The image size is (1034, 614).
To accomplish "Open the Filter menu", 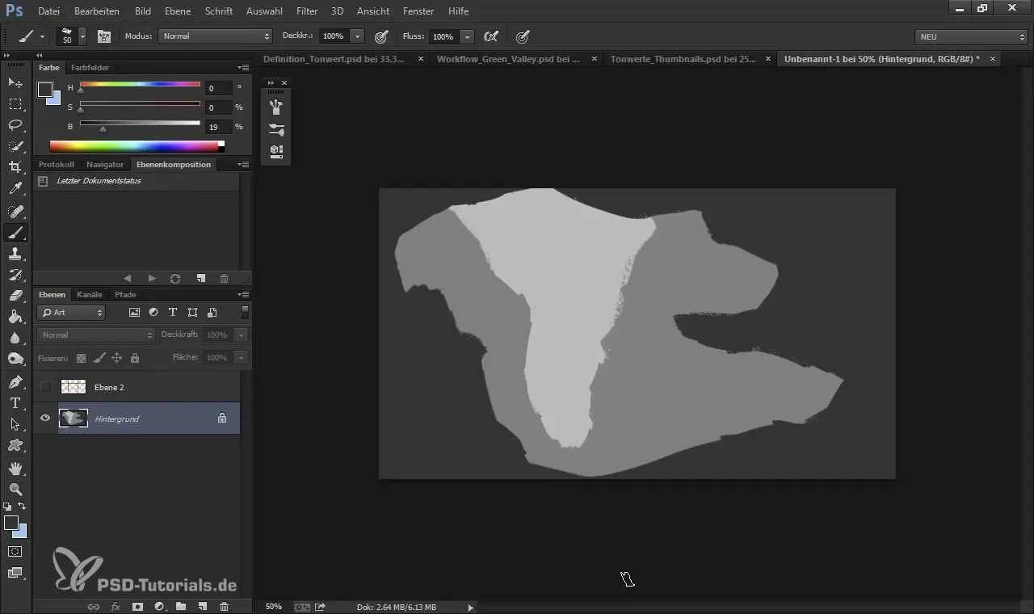I will click(x=307, y=11).
